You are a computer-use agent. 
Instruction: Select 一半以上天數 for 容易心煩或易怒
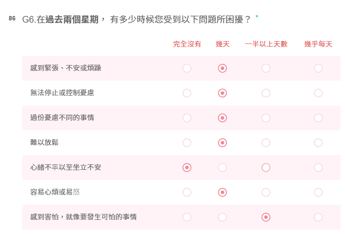coord(266,192)
